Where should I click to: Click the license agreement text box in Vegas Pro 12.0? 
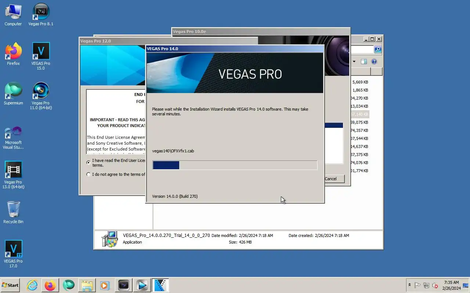(x=116, y=122)
